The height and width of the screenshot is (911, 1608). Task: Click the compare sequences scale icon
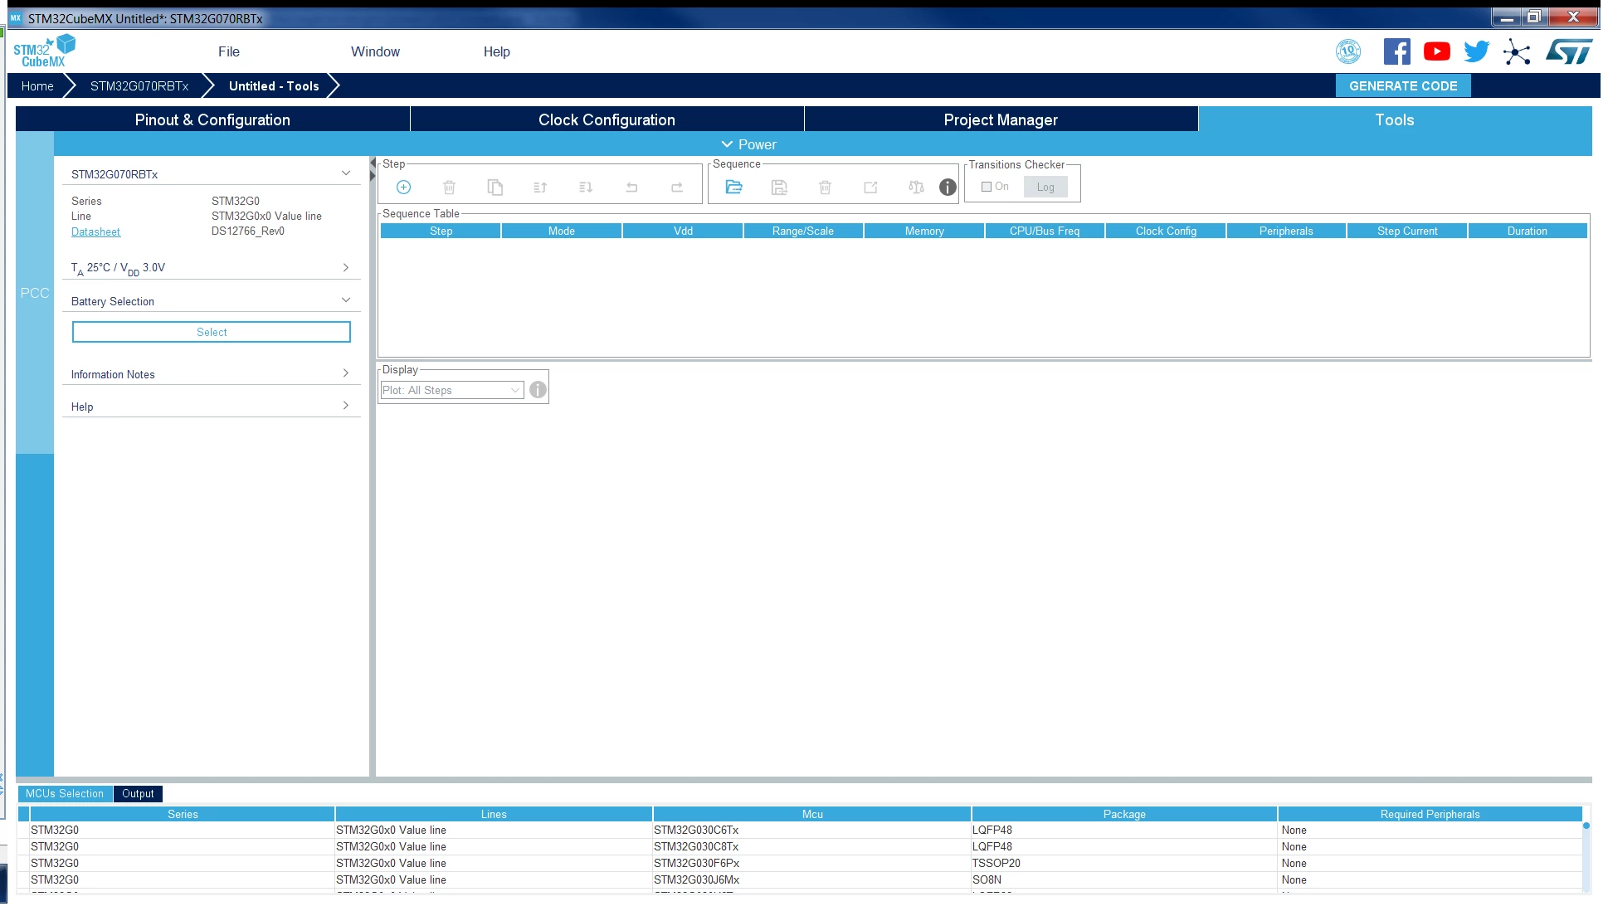point(916,188)
